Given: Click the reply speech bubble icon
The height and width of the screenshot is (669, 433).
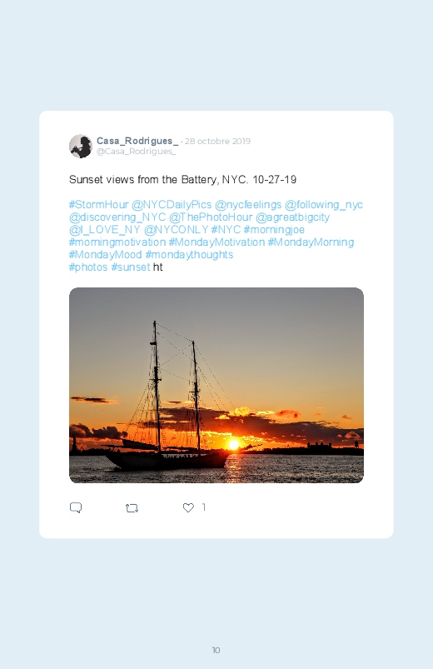Looking at the screenshot, I should coord(76,507).
